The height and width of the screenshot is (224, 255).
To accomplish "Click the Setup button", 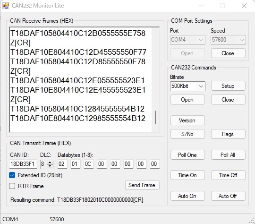I will (x=228, y=86).
